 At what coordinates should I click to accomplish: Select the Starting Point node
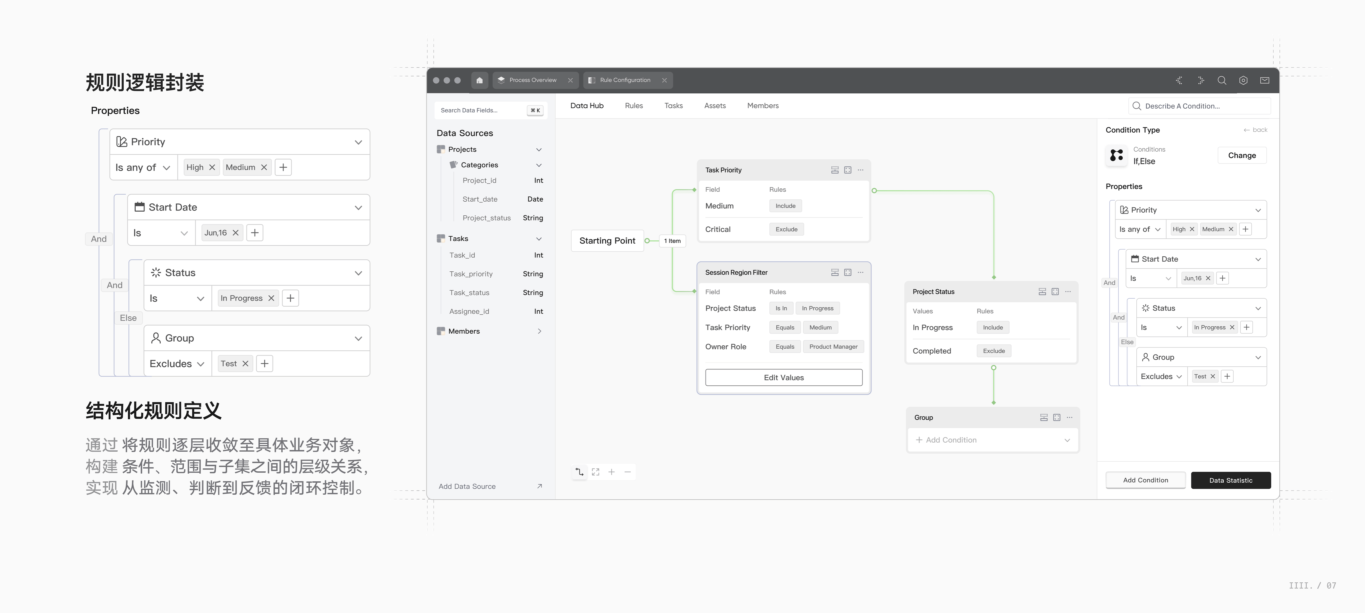coord(607,241)
